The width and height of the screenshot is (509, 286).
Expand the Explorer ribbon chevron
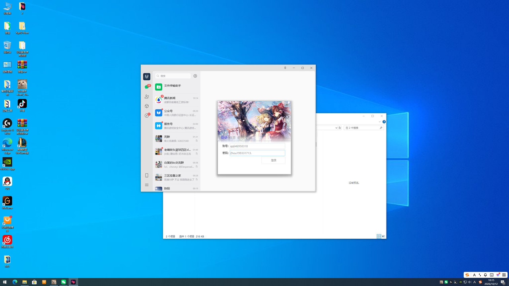click(x=380, y=122)
